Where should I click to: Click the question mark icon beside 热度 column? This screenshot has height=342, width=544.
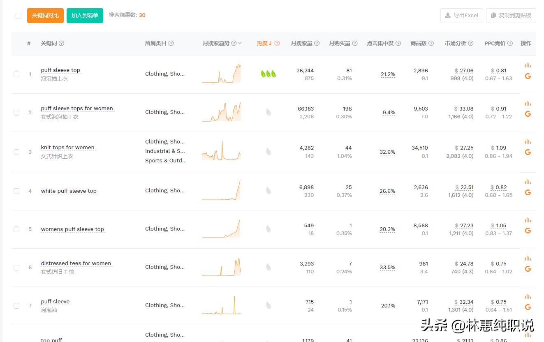tap(278, 43)
